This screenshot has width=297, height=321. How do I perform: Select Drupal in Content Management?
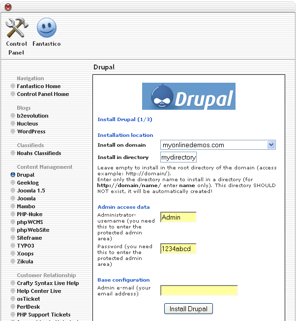point(26,175)
